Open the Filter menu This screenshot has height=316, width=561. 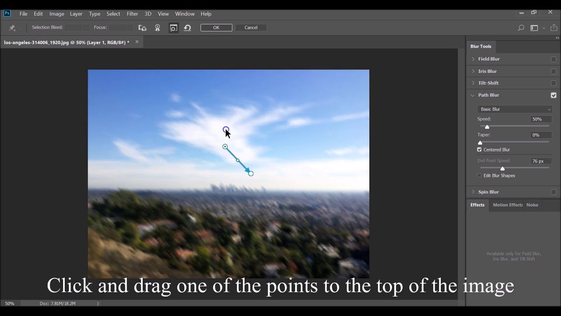(x=132, y=14)
